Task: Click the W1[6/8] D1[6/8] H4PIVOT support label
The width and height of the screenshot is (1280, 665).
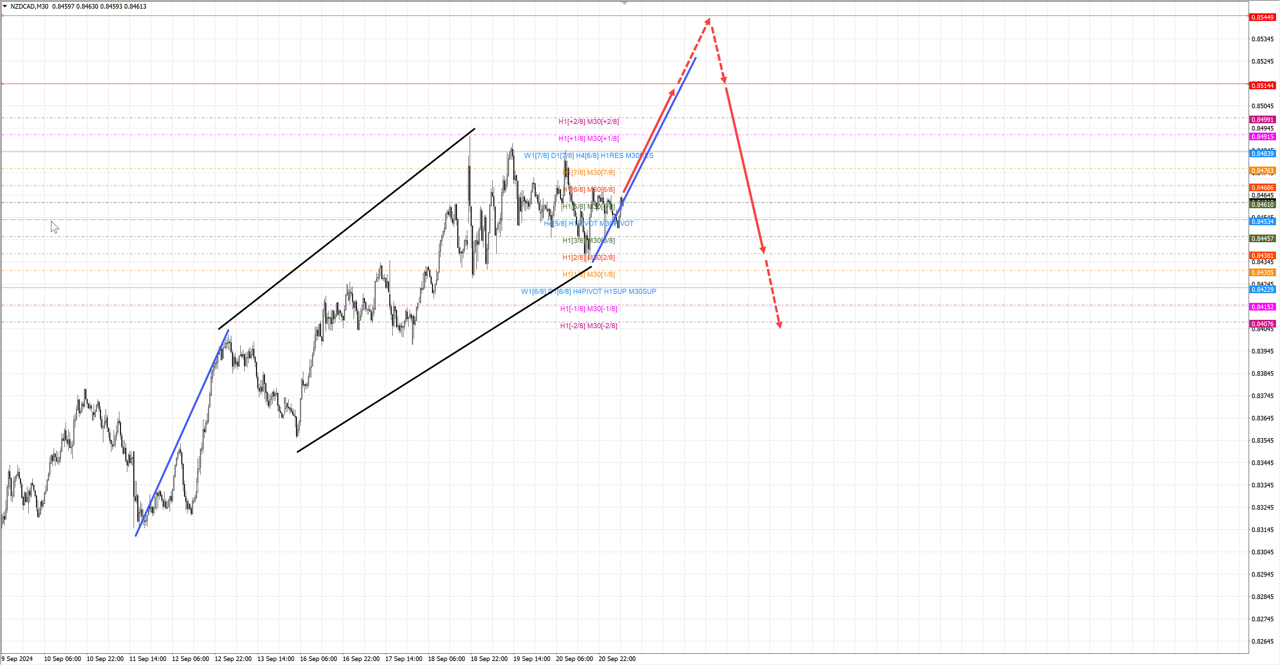Action: (x=588, y=292)
